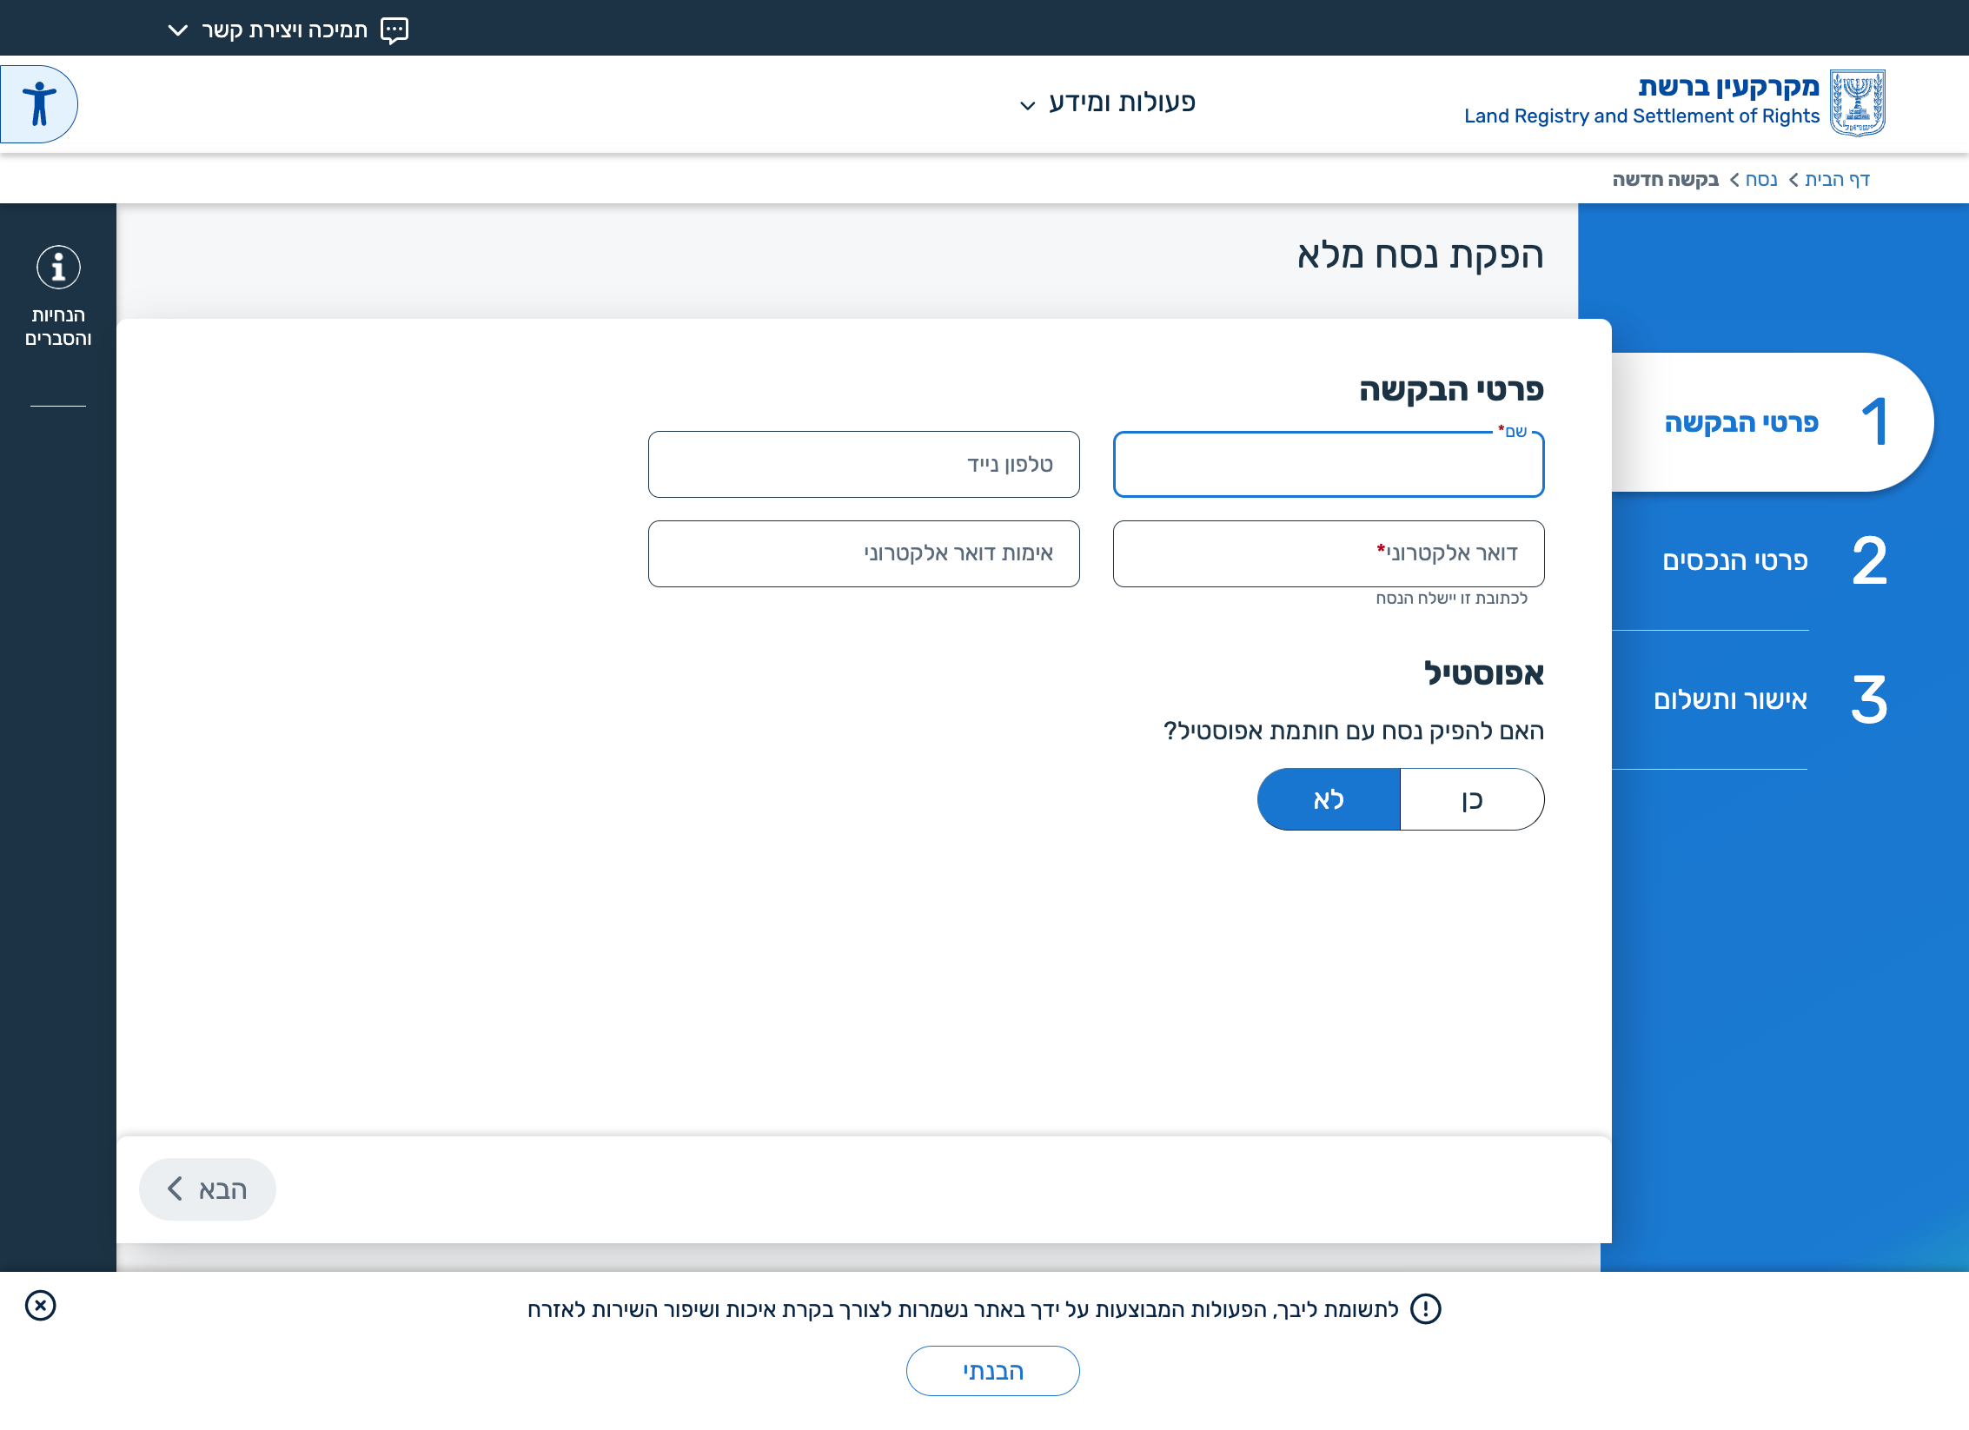Focus the 'אימות דואר אלקטרוני' verification field
This screenshot has width=1969, height=1430.
(864, 553)
